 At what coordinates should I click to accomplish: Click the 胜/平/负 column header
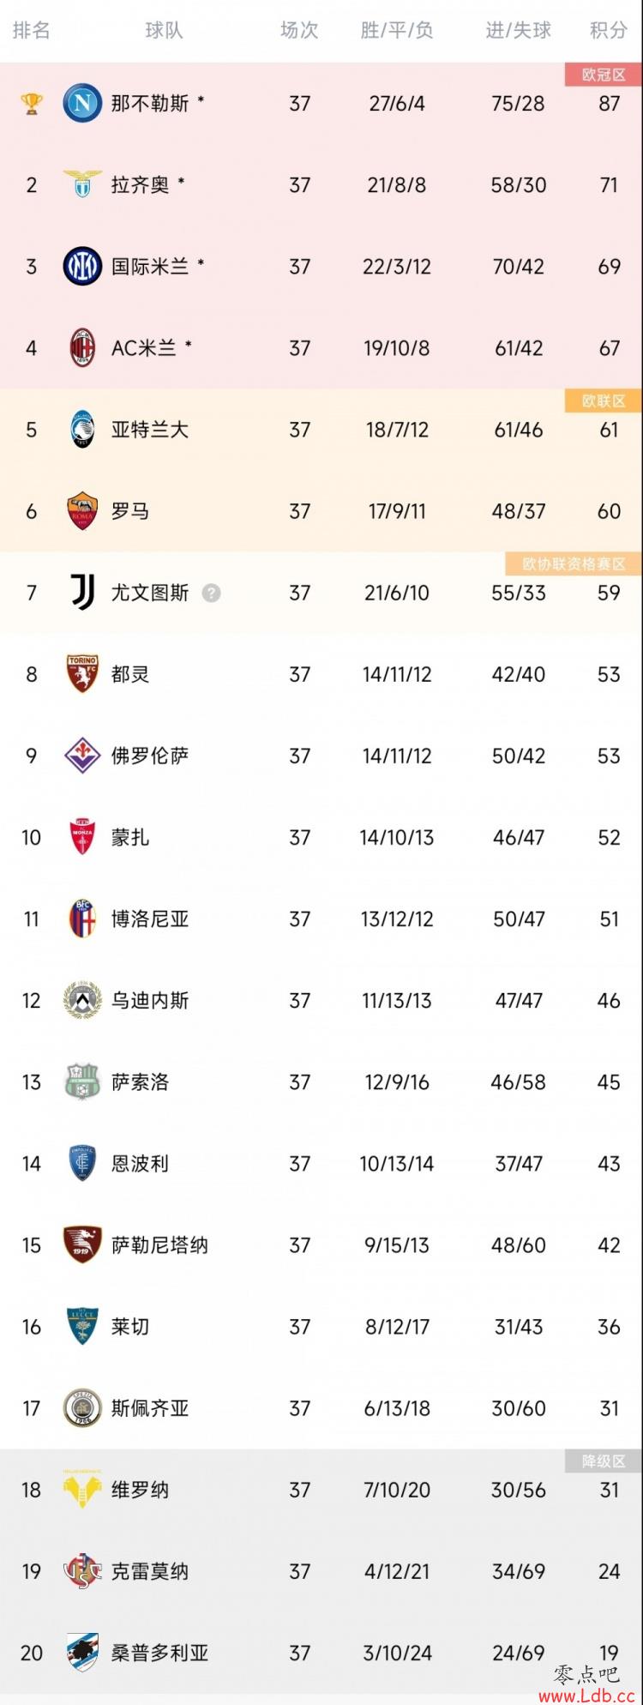397,31
